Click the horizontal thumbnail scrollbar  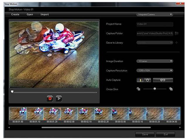[x=96, y=127]
